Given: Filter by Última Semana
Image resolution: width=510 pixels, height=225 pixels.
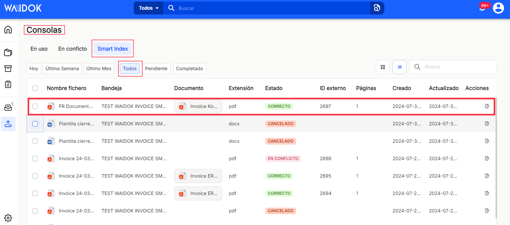Looking at the screenshot, I should pyautogui.click(x=62, y=69).
